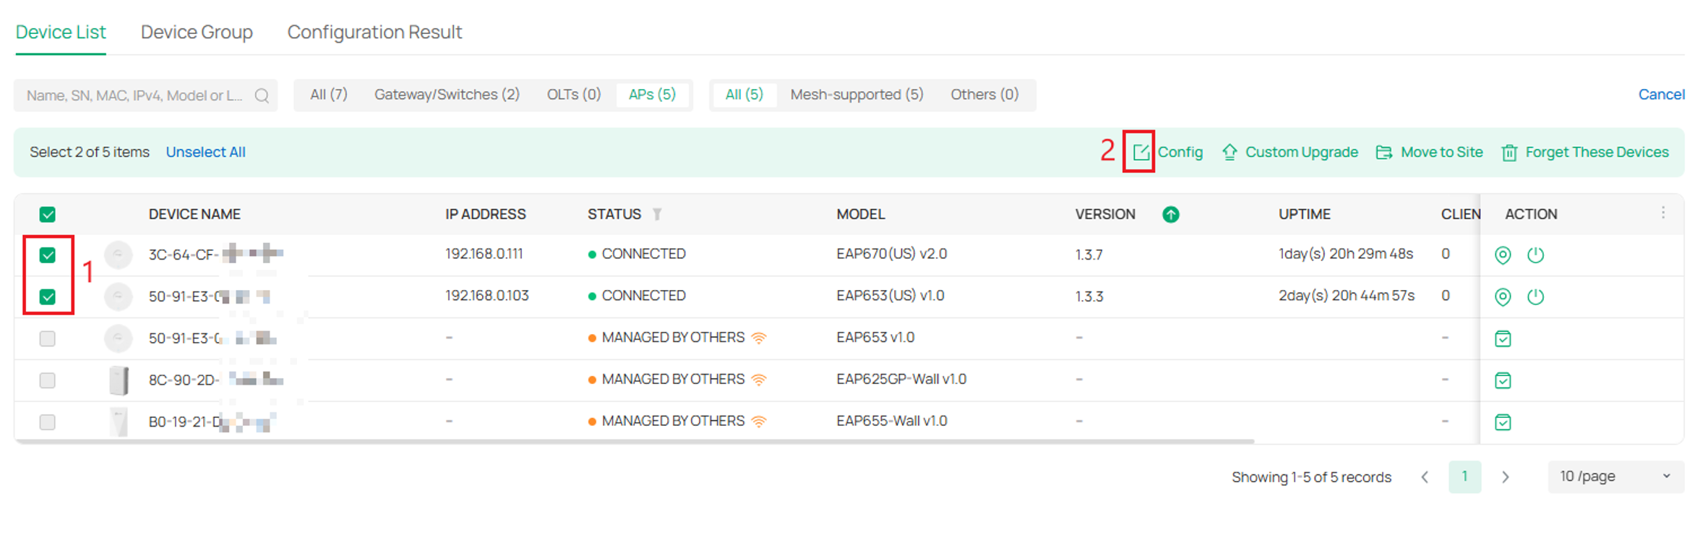Viewport: 1695px width, 551px height.
Task: Click the search magnifier icon
Action: [262, 95]
